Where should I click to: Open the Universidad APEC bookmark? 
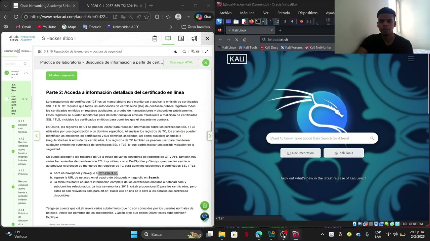tap(123, 27)
